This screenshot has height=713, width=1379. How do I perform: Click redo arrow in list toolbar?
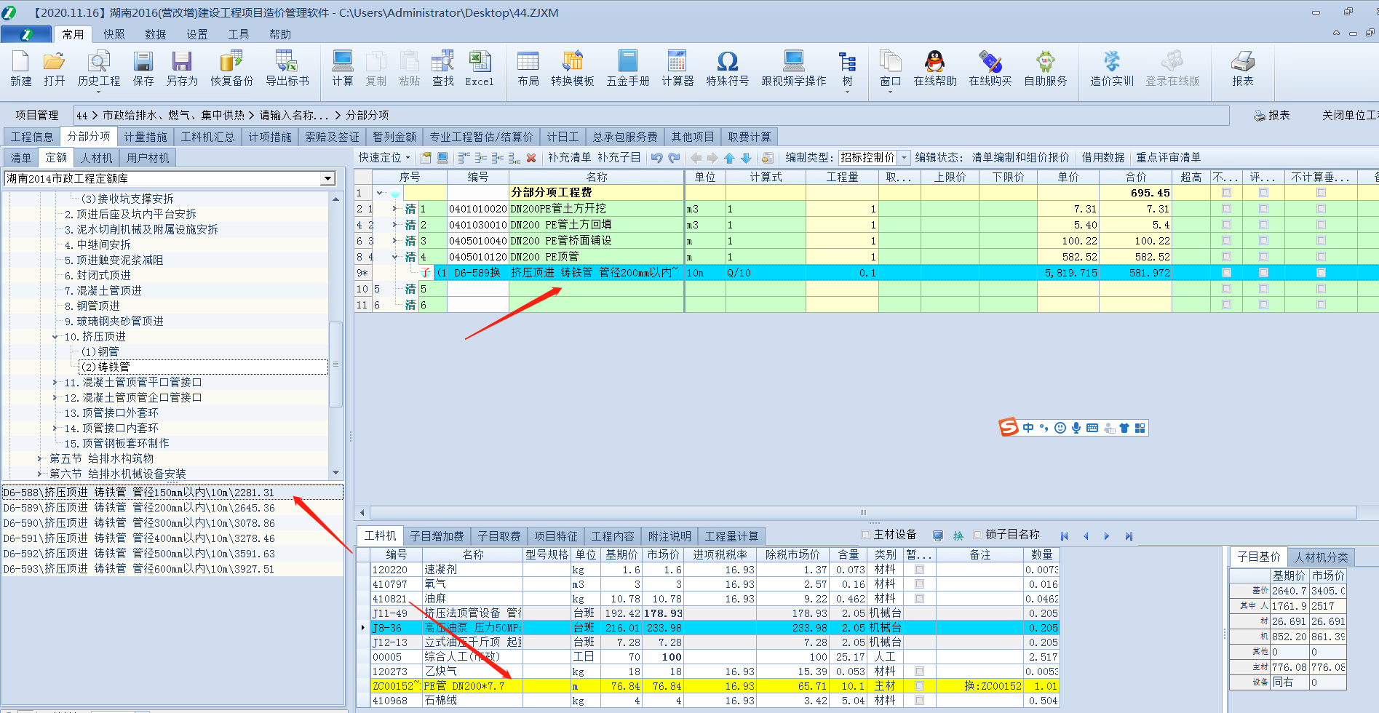[x=674, y=158]
